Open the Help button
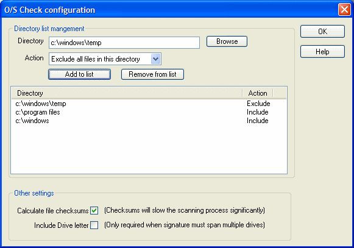The width and height of the screenshot is (354, 248). (322, 52)
